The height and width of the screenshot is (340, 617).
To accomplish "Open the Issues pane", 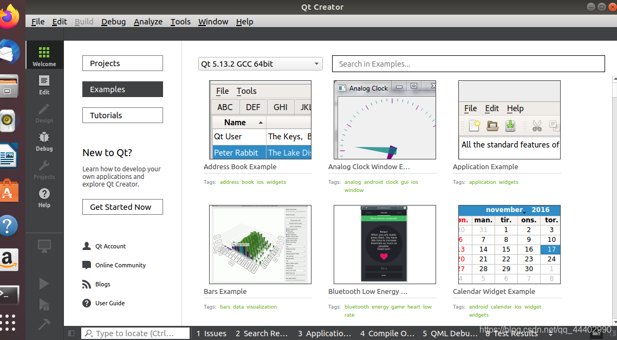I will tap(211, 333).
